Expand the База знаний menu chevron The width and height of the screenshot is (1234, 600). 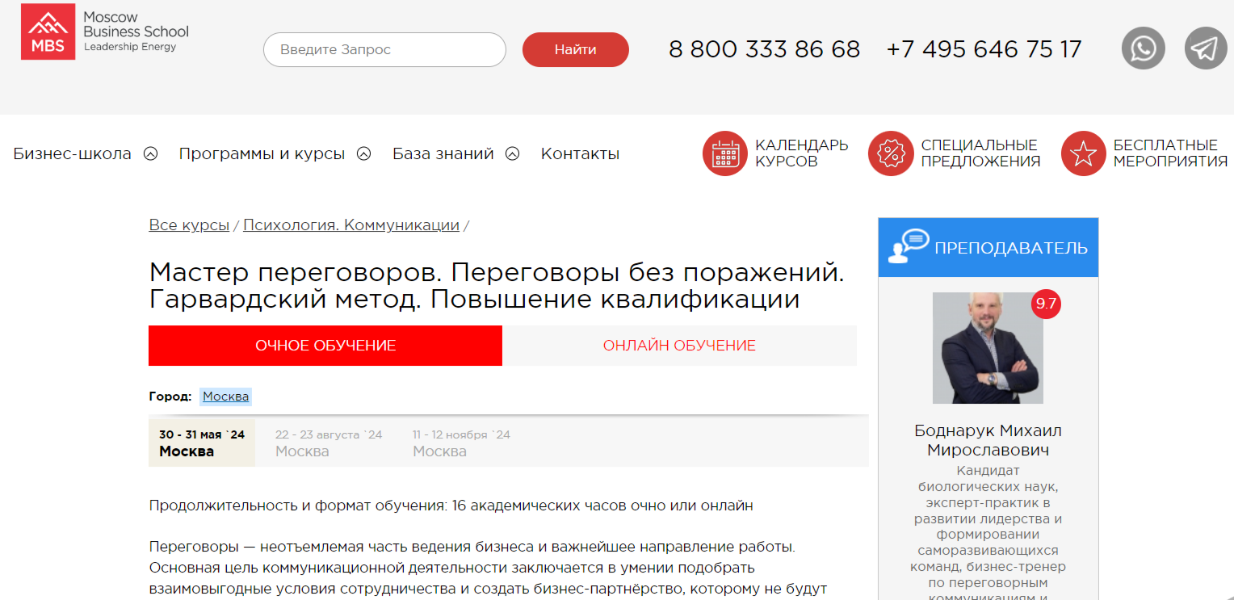[x=512, y=154]
